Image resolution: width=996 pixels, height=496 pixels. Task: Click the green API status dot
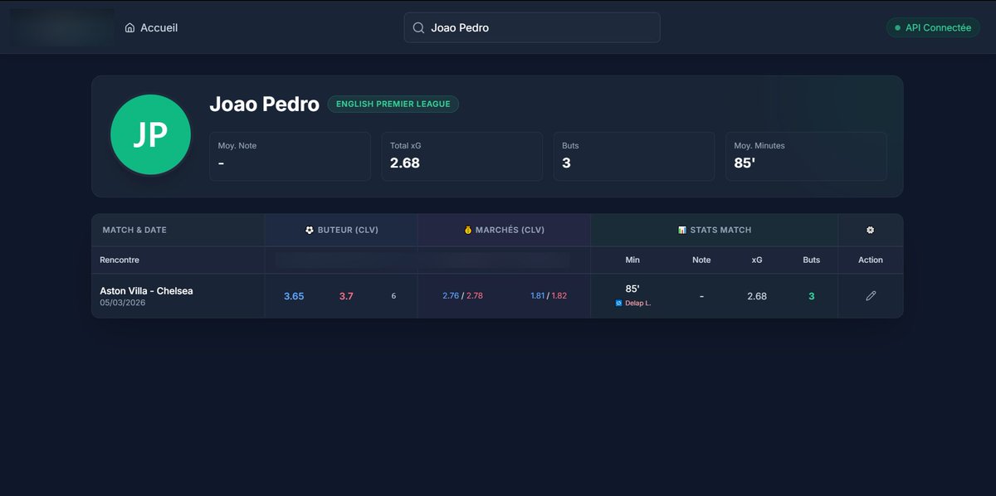pyautogui.click(x=897, y=27)
